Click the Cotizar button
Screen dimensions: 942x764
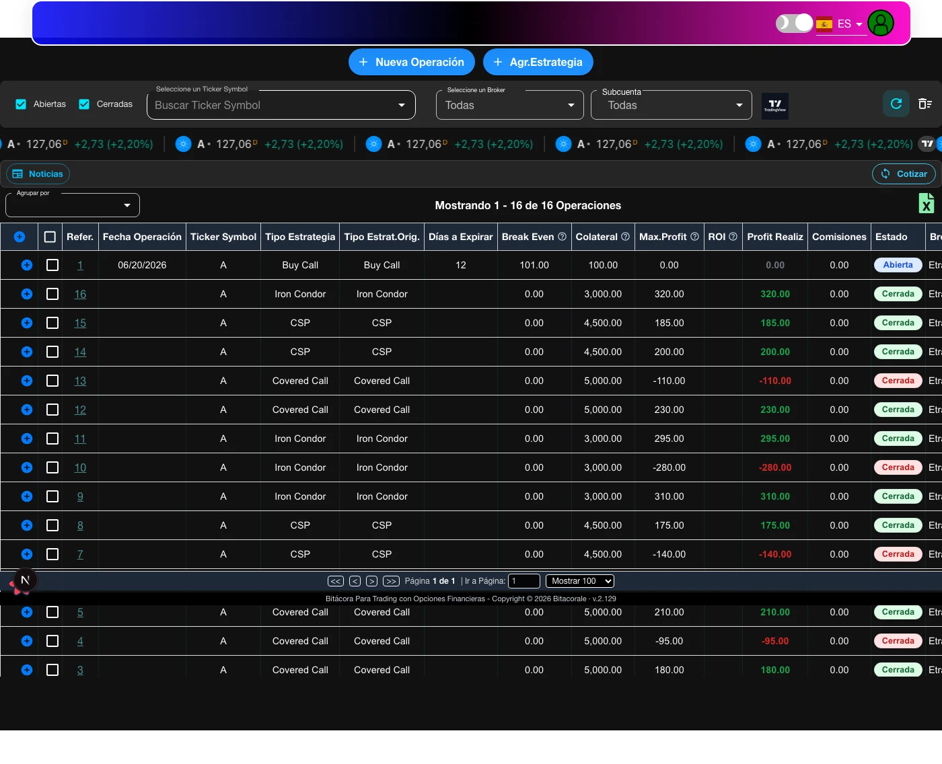[904, 174]
